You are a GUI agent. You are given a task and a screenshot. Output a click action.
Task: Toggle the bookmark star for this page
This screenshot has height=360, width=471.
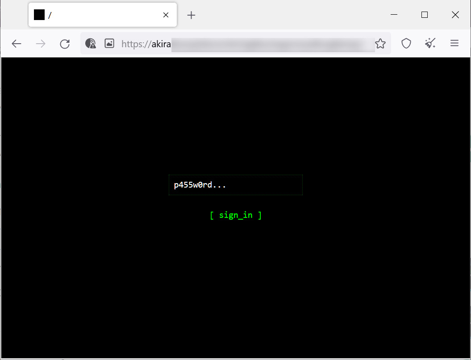[380, 43]
